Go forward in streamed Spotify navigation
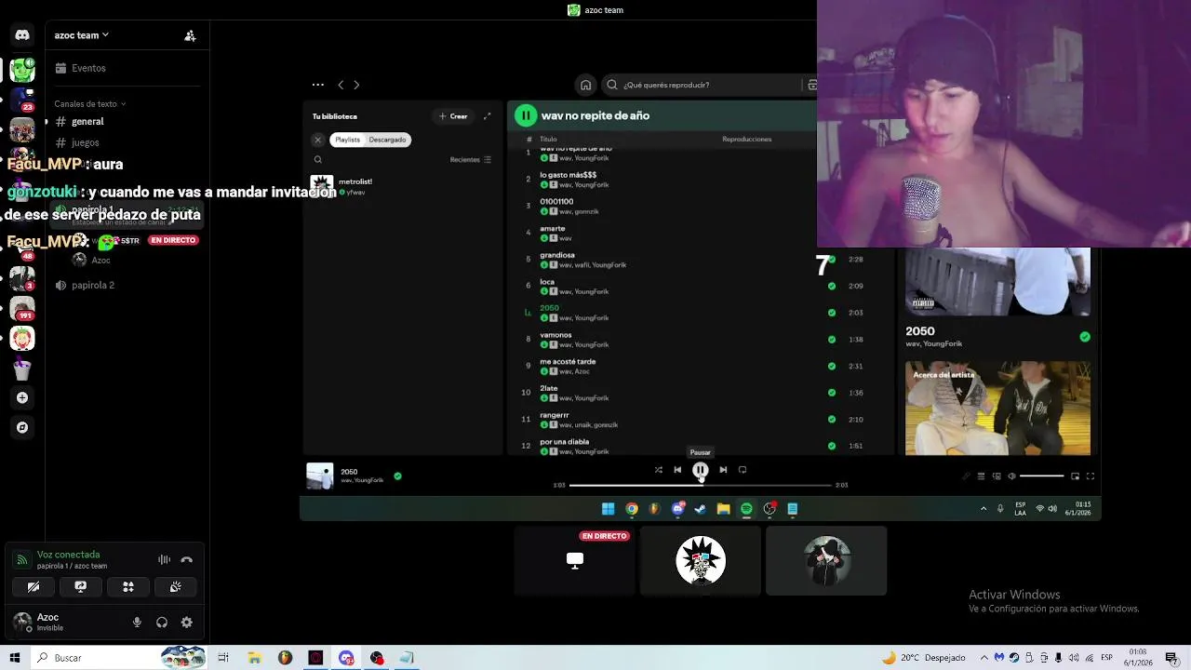This screenshot has width=1191, height=670. coord(356,85)
